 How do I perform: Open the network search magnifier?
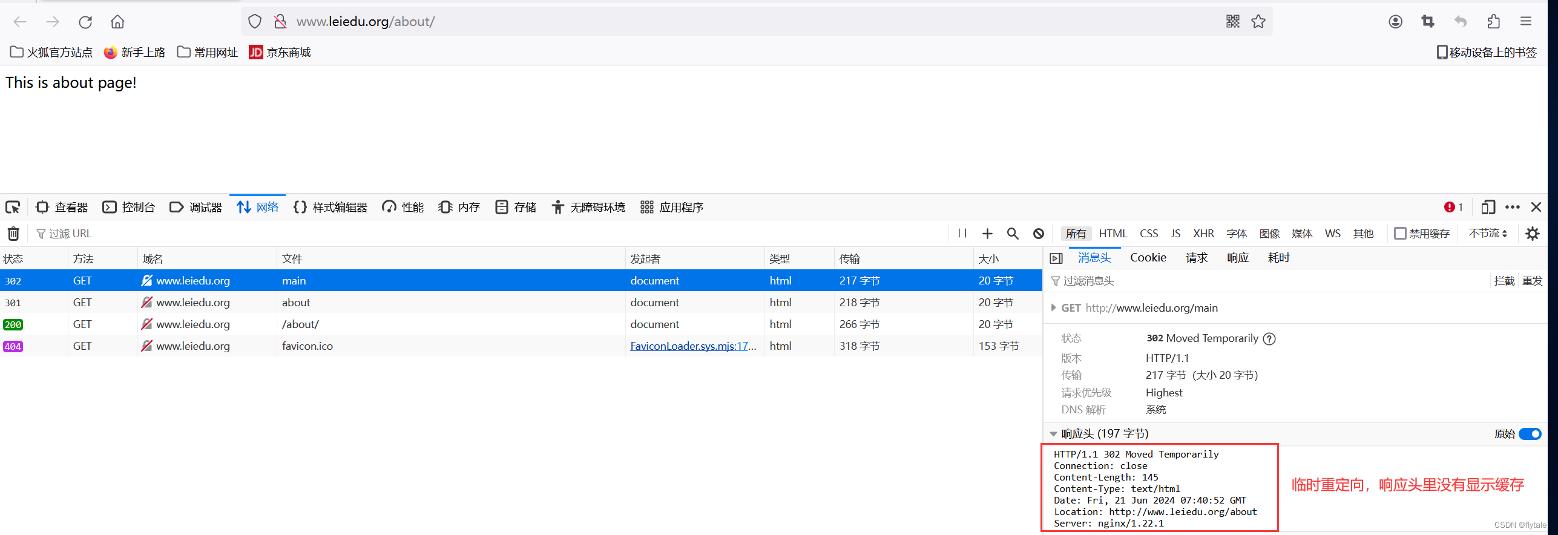tap(1013, 234)
